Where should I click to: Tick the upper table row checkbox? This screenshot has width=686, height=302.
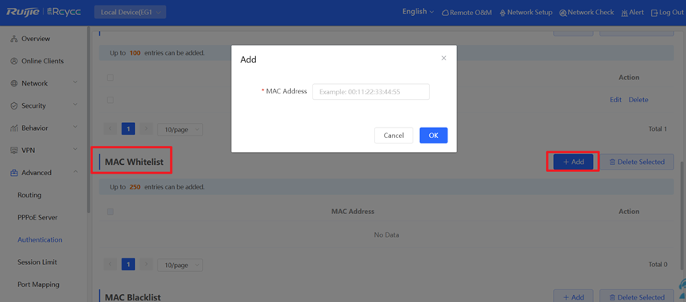tap(110, 100)
